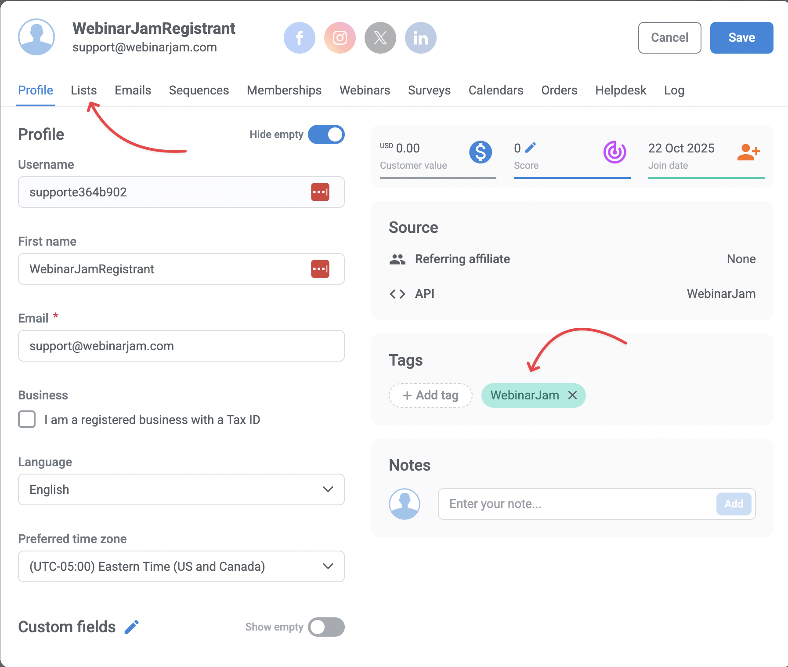Click the WebinarJamRegistrant contact name heading

click(x=154, y=29)
